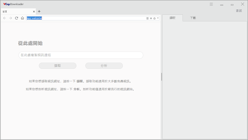Select the 首頁 browser tab
This screenshot has width=248, height=140.
tap(18, 12)
